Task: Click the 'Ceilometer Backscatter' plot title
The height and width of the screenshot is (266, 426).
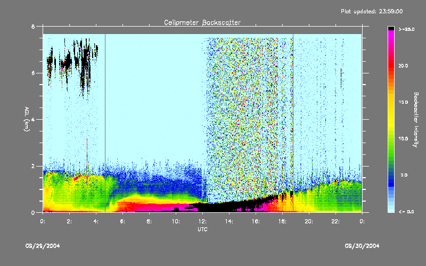Action: point(202,22)
